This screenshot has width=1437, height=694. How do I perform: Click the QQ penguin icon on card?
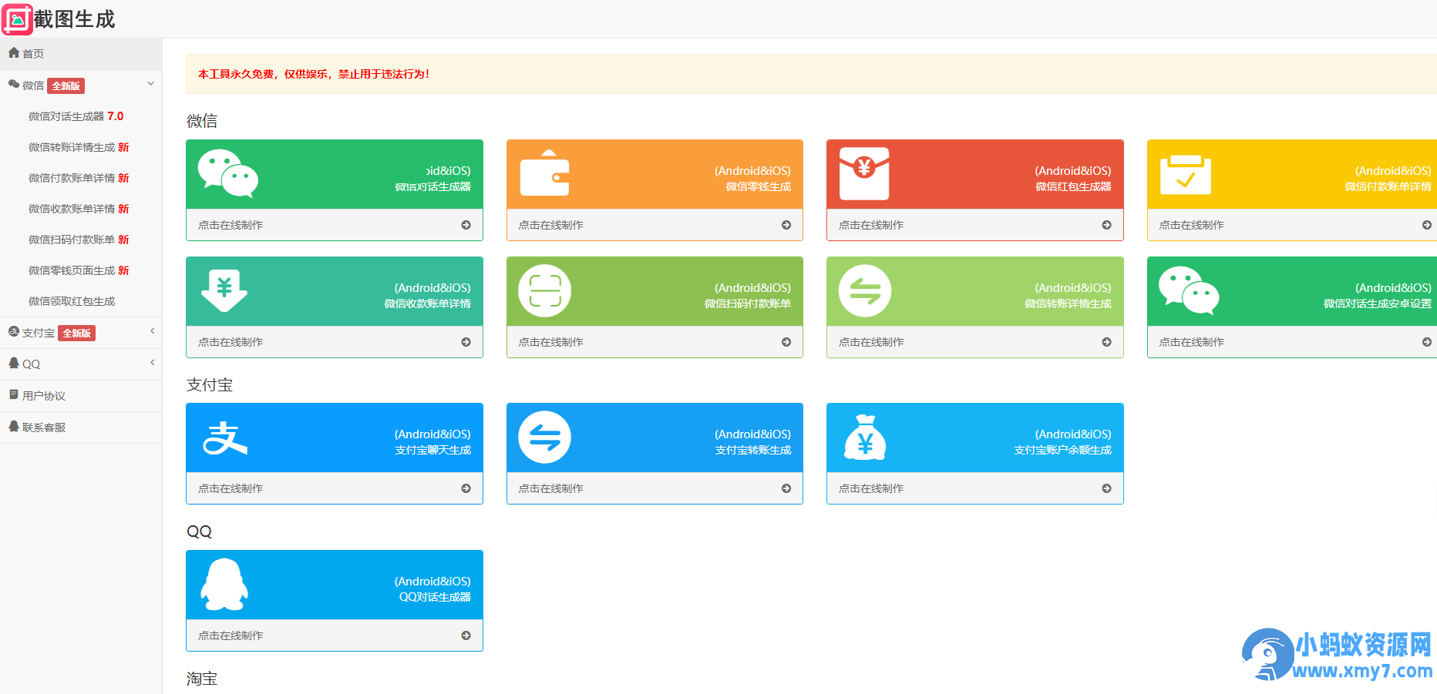point(224,585)
